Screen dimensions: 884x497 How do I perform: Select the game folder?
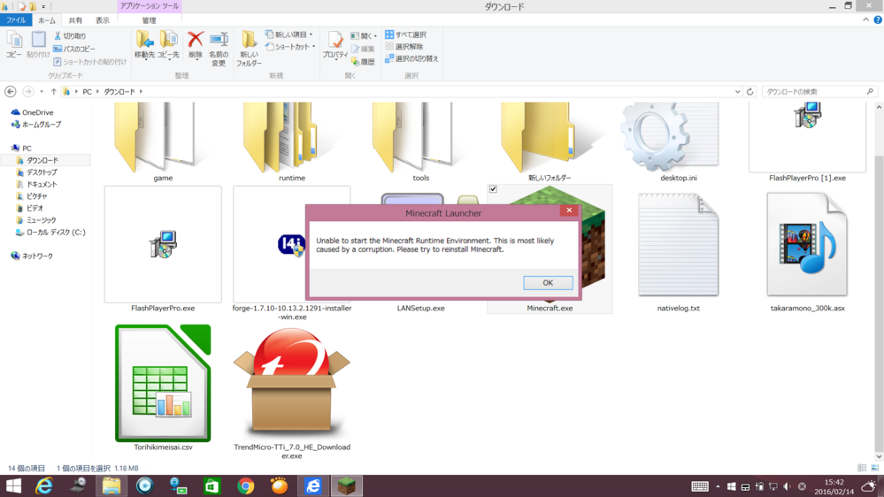pyautogui.click(x=163, y=141)
